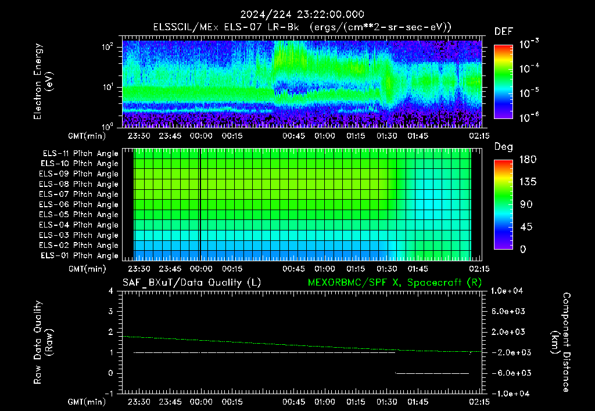Screen dimensions: 595x411
Task: Select the SAF_BXuT/Data Quality (L) title
Action: [192, 283]
